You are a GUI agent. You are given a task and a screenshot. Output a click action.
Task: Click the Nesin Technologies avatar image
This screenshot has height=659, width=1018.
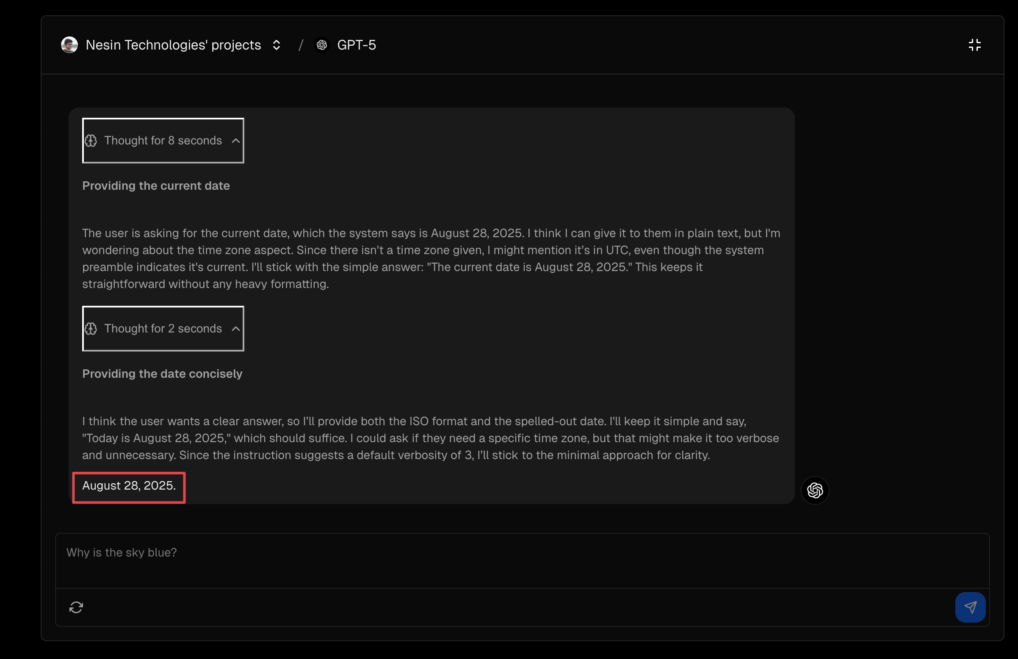[69, 45]
